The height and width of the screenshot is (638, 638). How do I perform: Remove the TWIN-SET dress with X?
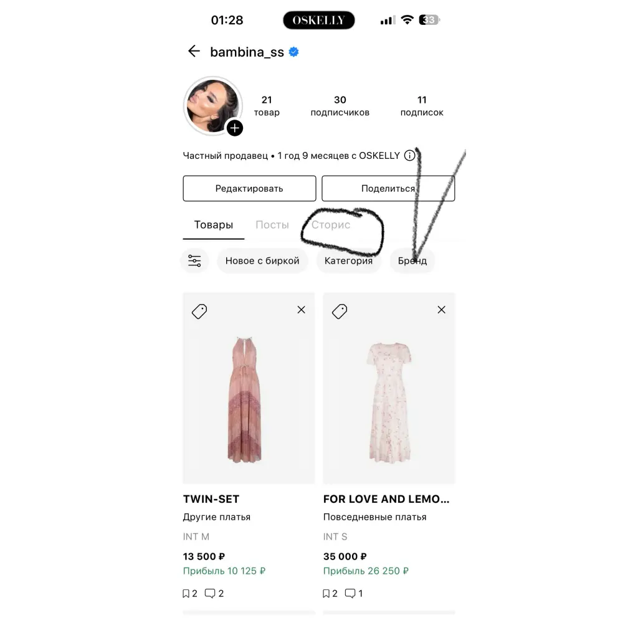click(301, 310)
